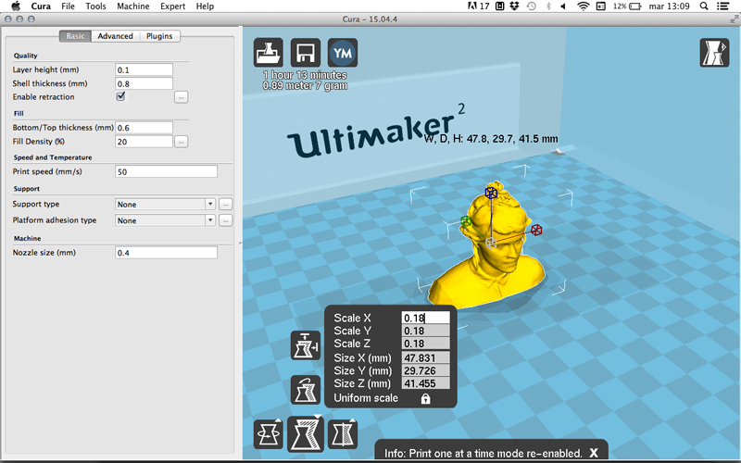Open retraction settings ellipsis button

pos(181,97)
